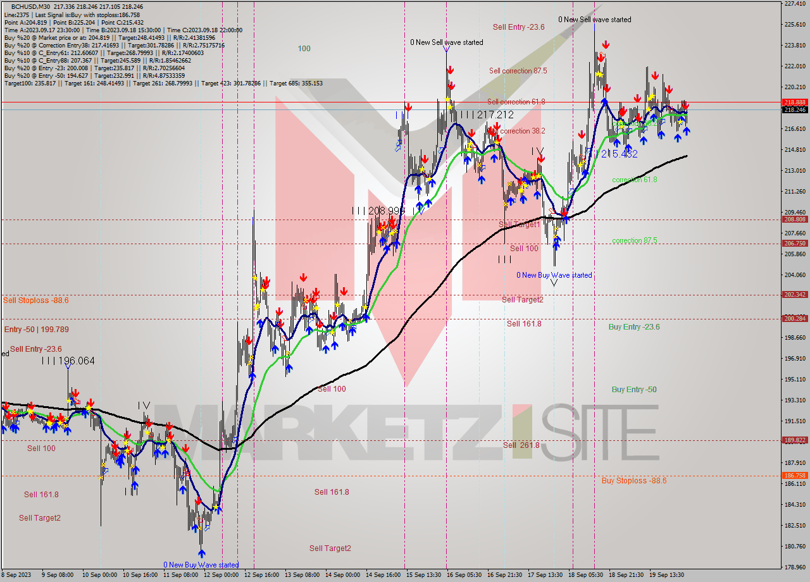Click the 208.808 price level tag

795,220
